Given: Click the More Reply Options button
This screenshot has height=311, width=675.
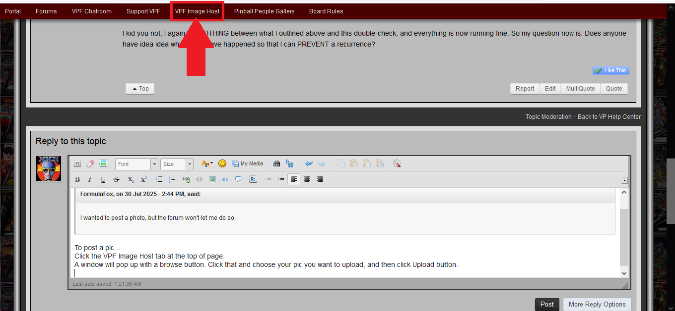Looking at the screenshot, I should point(597,305).
